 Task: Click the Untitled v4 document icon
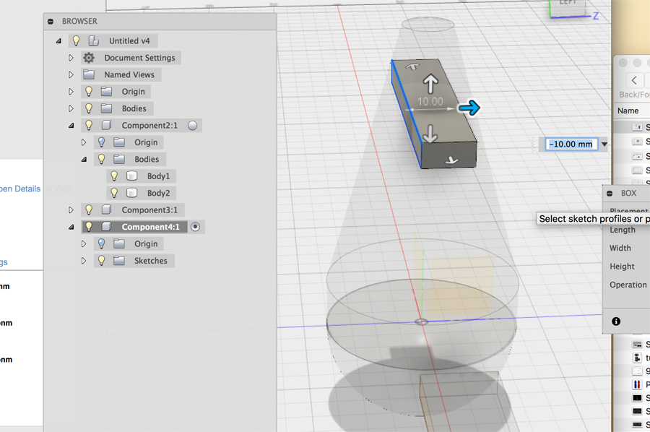click(x=94, y=40)
